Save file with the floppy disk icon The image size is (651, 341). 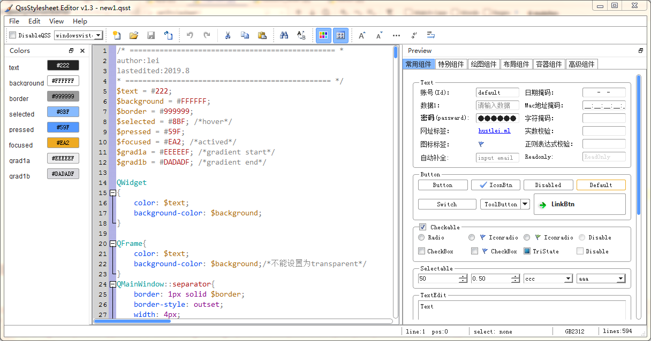(151, 35)
